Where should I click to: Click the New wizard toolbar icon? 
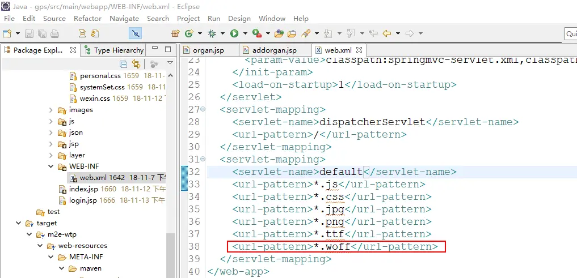(7, 34)
